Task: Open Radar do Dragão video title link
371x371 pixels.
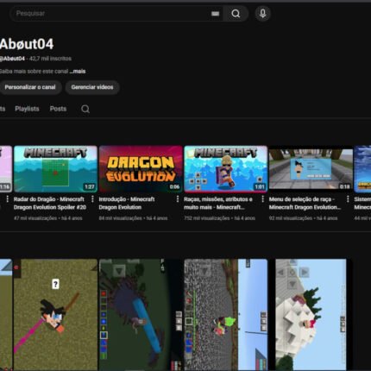Action: [x=50, y=204]
